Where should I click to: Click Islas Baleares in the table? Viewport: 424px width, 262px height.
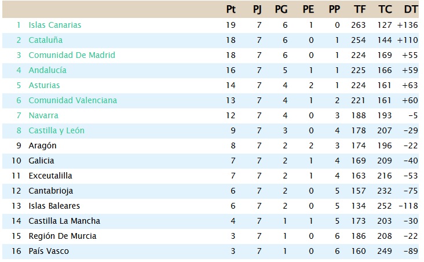(x=54, y=206)
